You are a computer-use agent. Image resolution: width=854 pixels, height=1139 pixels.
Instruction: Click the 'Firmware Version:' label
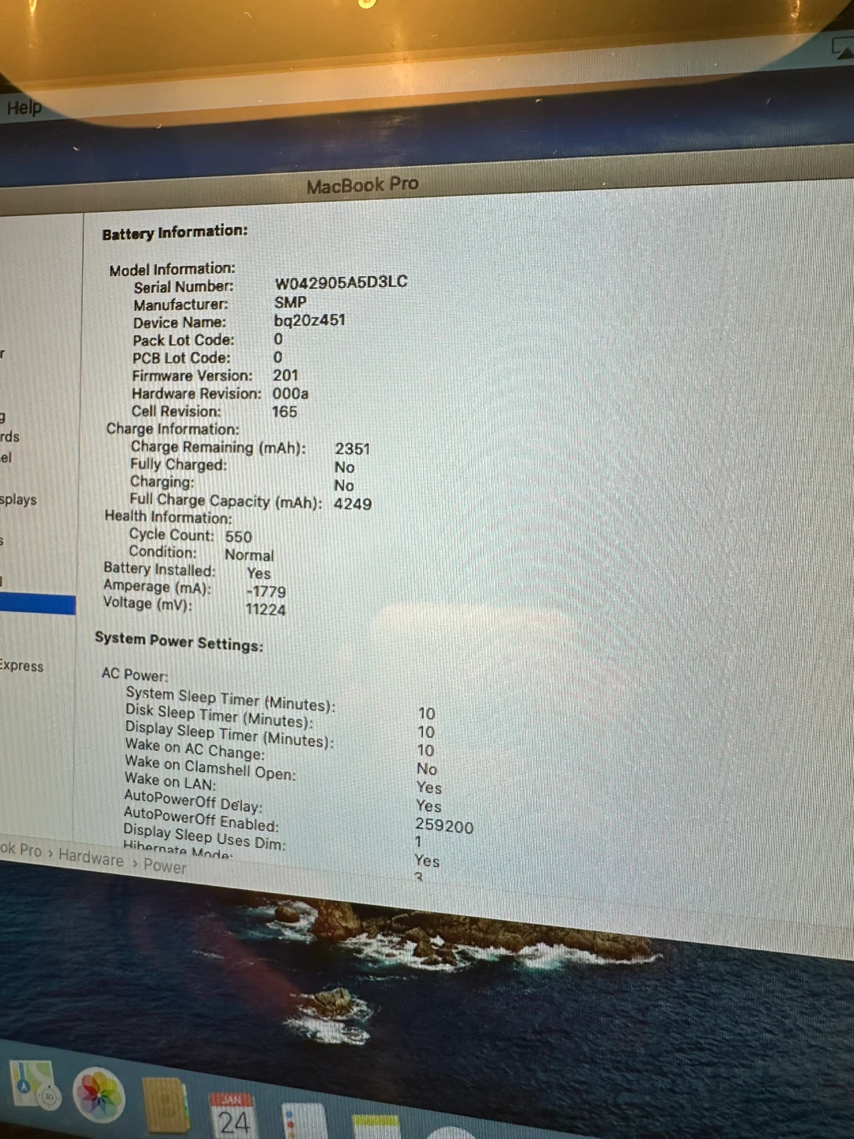[x=192, y=376]
